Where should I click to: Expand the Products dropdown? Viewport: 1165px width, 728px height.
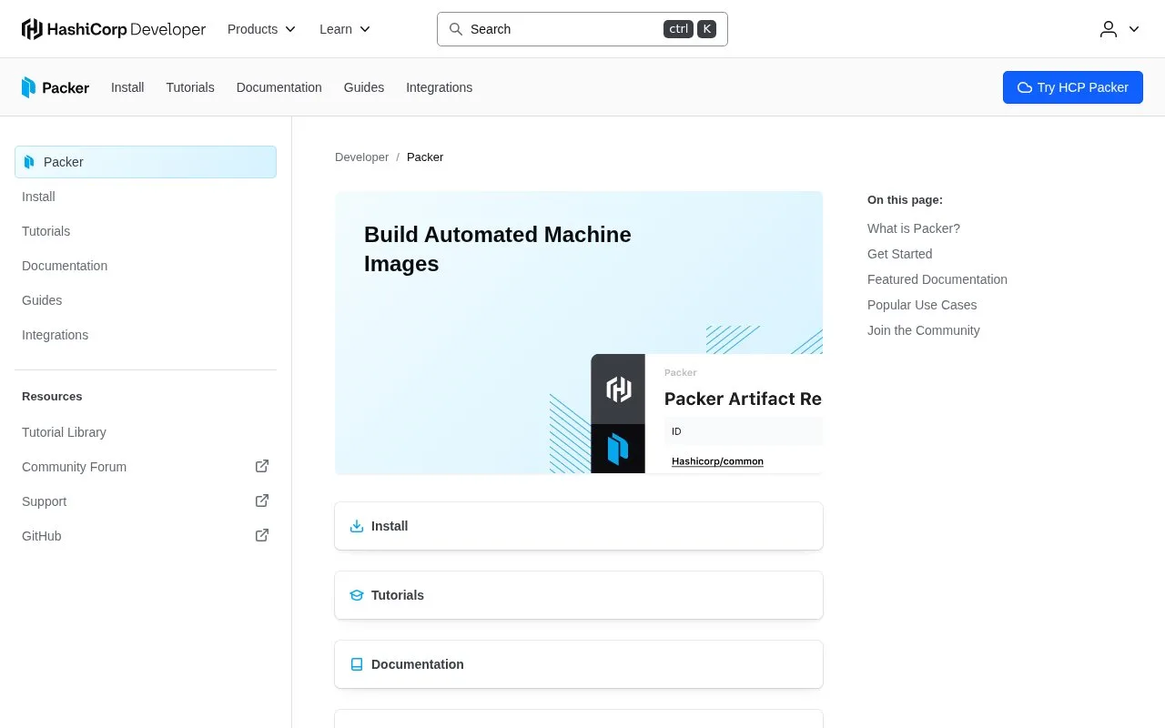[x=262, y=29]
